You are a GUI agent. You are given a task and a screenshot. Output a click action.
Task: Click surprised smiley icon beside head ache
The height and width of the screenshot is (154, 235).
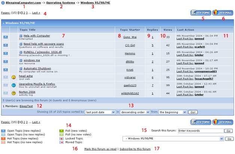(13, 77)
